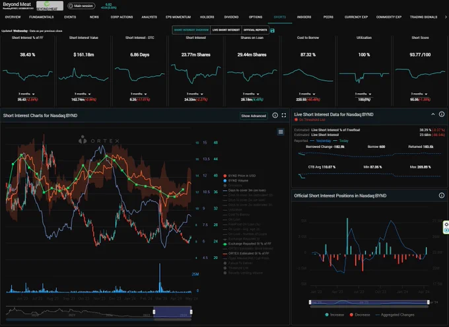Open the chart info icon beside Show Advanced
The width and height of the screenshot is (449, 327).
click(275, 115)
